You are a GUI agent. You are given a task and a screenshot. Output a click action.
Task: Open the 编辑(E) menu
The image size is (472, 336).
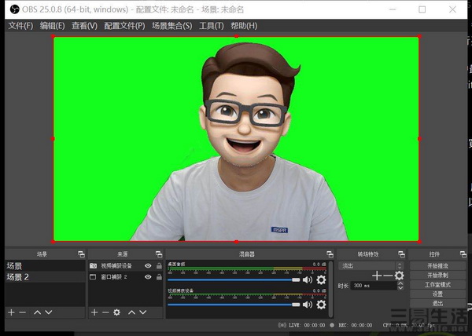click(53, 26)
